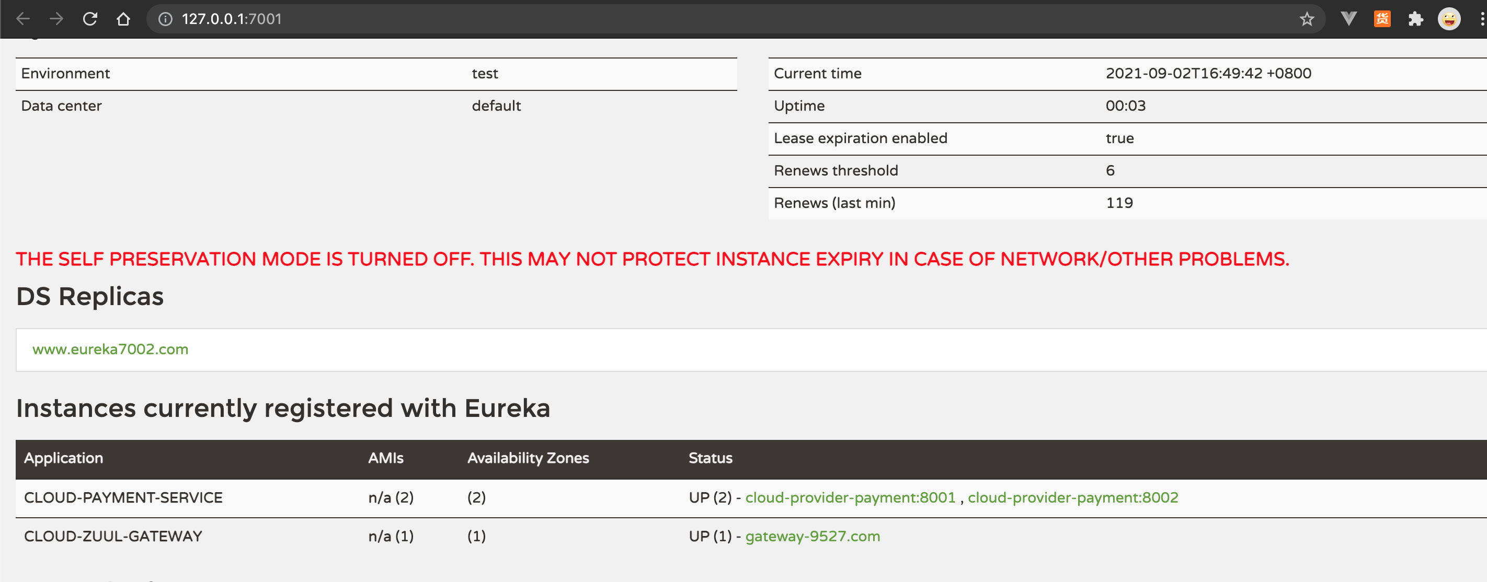1487x582 pixels.
Task: Click the DS Replicas heading
Action: click(x=90, y=296)
